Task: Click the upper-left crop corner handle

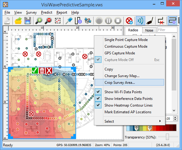Action: pos(10,69)
